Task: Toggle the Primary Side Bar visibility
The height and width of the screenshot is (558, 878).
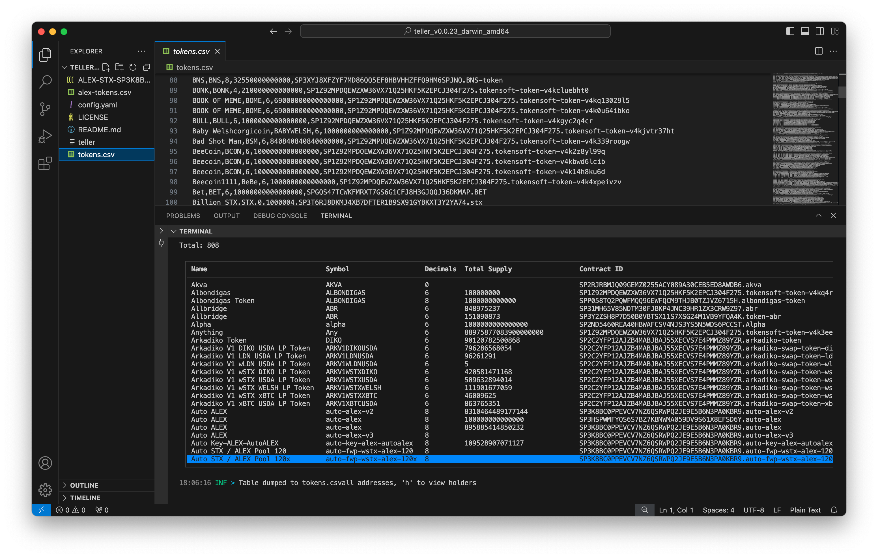Action: pos(789,31)
